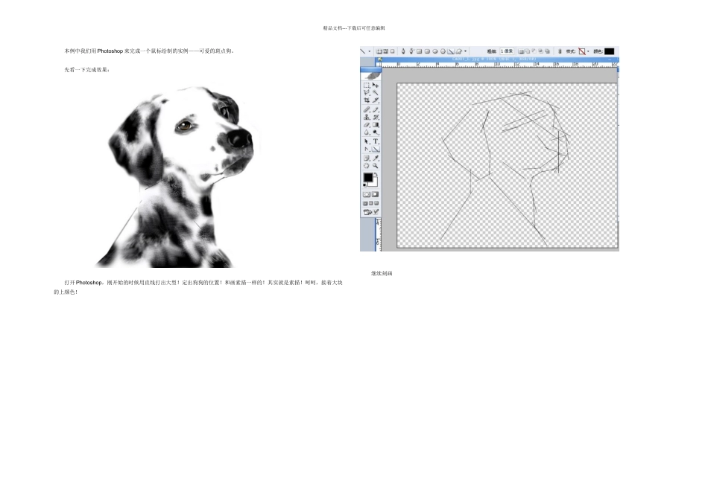Select the Rectangular Marquee tool
The image size is (708, 500).
pos(367,86)
